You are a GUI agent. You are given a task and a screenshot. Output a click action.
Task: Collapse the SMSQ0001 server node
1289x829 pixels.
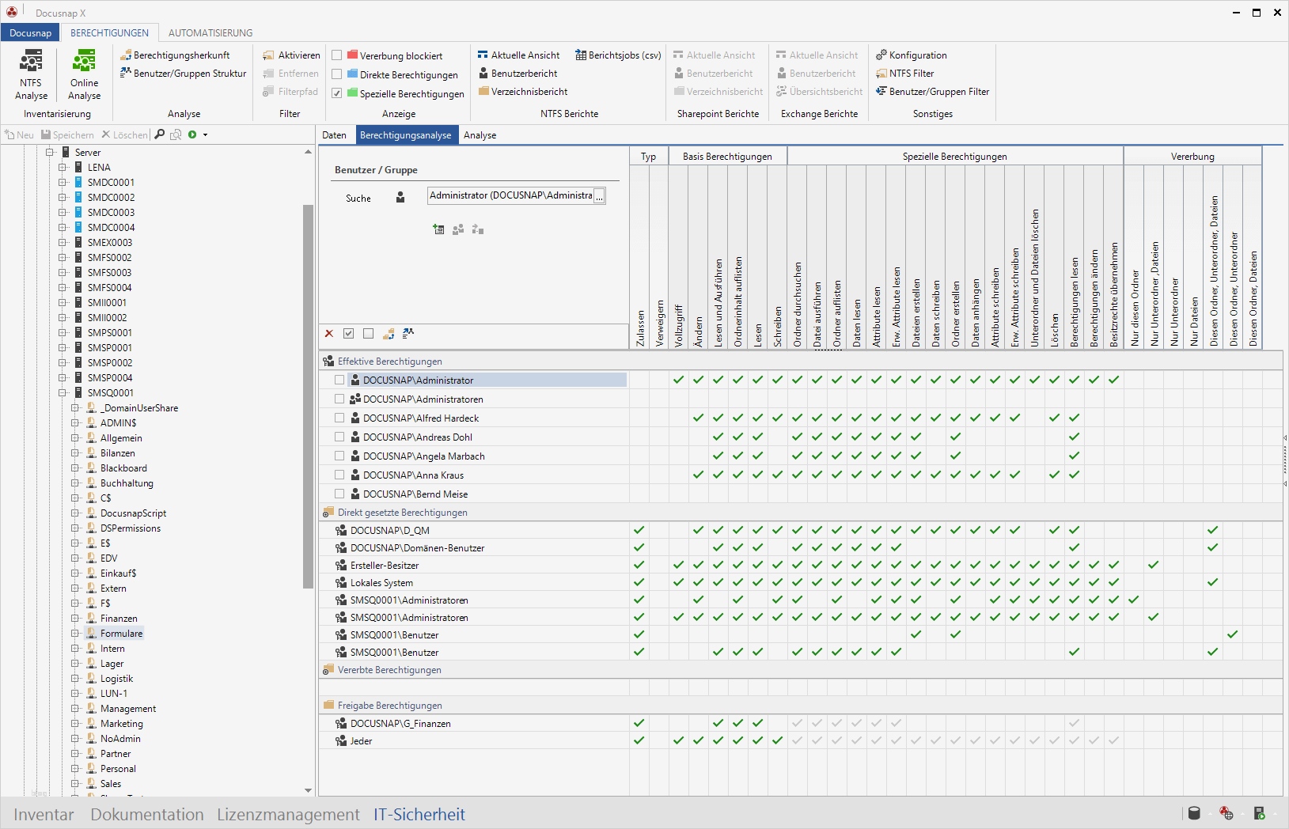click(x=63, y=393)
